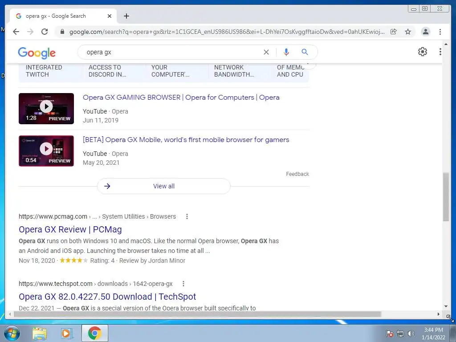456x342 pixels.
Task: Play the Opera GX Mobile beta video preview
Action: coord(46,151)
